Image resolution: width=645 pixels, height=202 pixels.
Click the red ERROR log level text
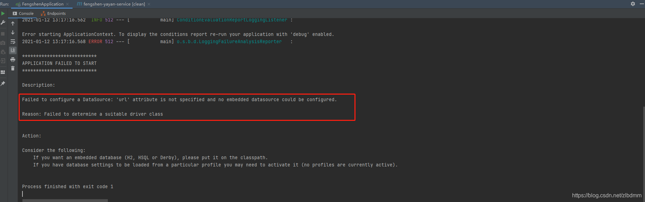point(95,41)
